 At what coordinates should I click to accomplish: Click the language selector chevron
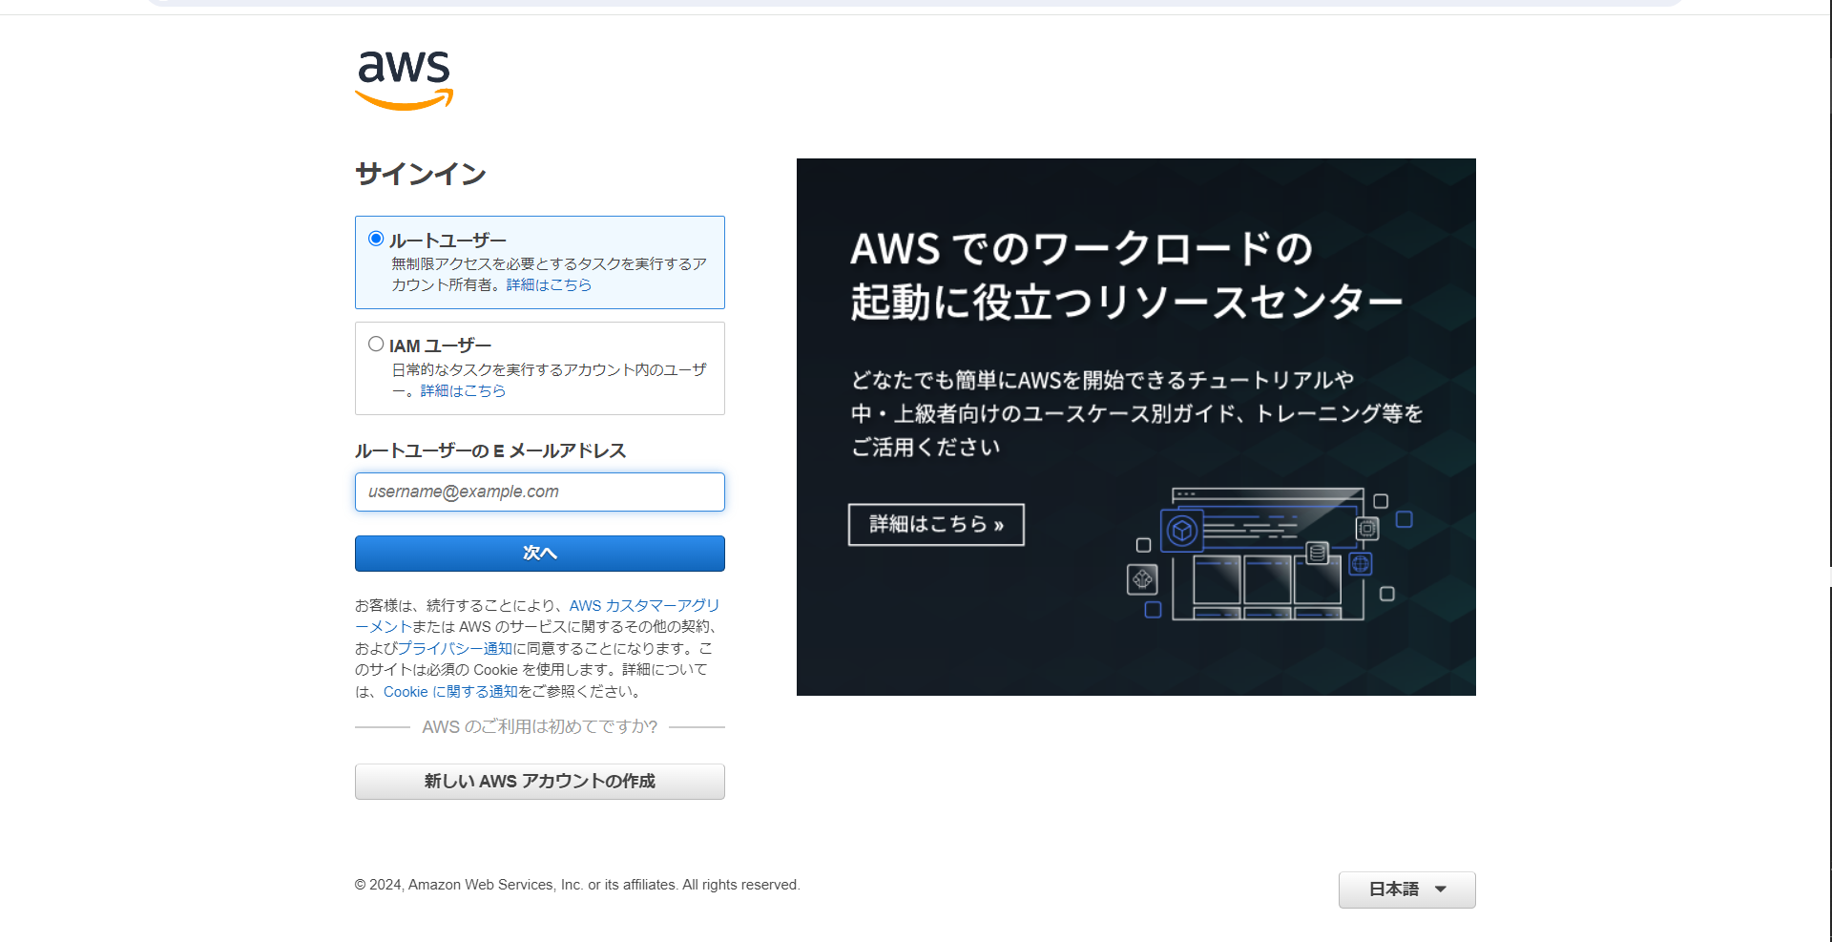click(x=1440, y=890)
